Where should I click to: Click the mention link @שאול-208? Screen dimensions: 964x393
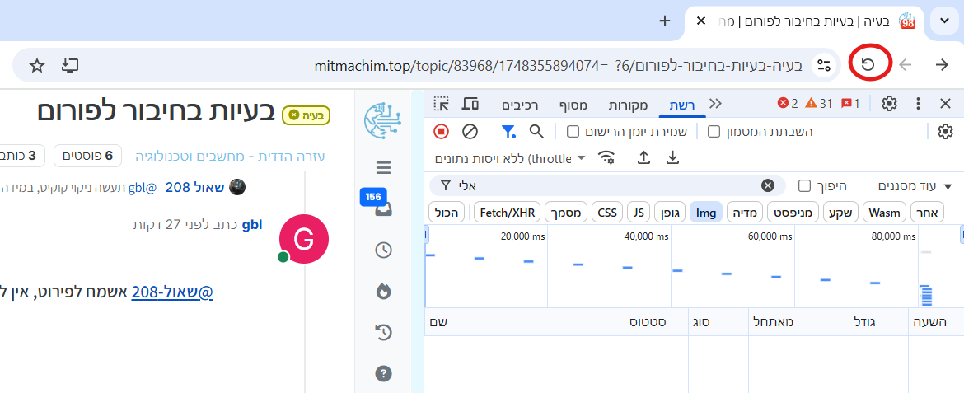pos(172,292)
